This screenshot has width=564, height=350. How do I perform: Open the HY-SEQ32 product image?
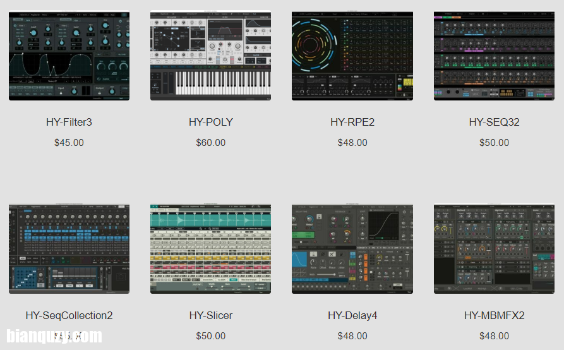click(494, 56)
